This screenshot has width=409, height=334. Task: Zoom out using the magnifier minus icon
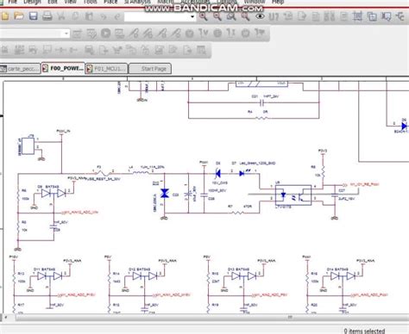[x=217, y=16]
